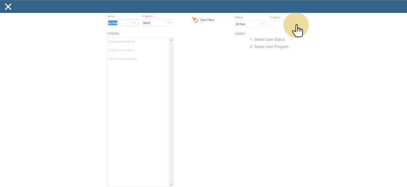407x187 pixels.
Task: Select client Bobby Brown (MHS)
Action: point(122,41)
